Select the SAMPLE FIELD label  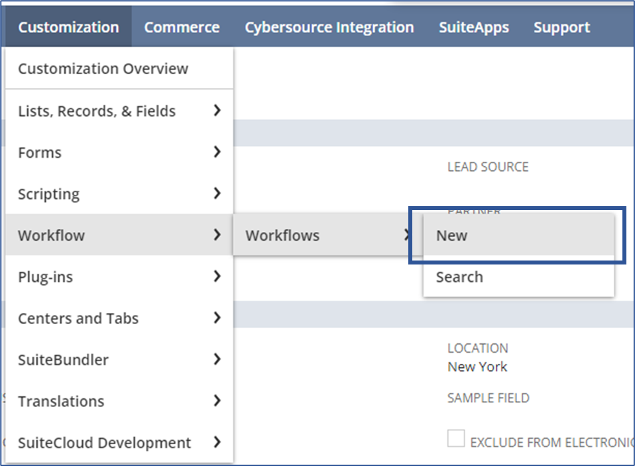click(x=489, y=398)
